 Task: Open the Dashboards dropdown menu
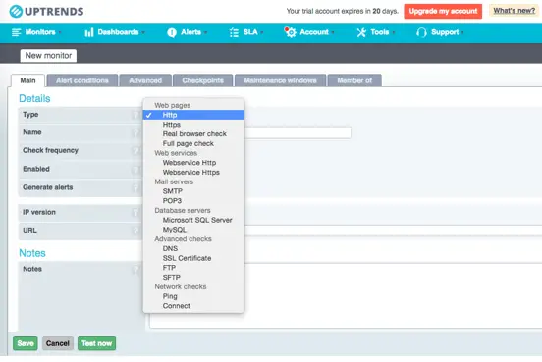pyautogui.click(x=115, y=32)
